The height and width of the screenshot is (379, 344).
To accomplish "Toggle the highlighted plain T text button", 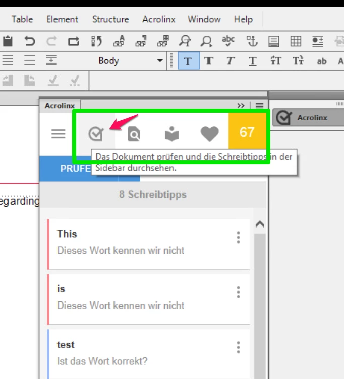I will pos(189,61).
